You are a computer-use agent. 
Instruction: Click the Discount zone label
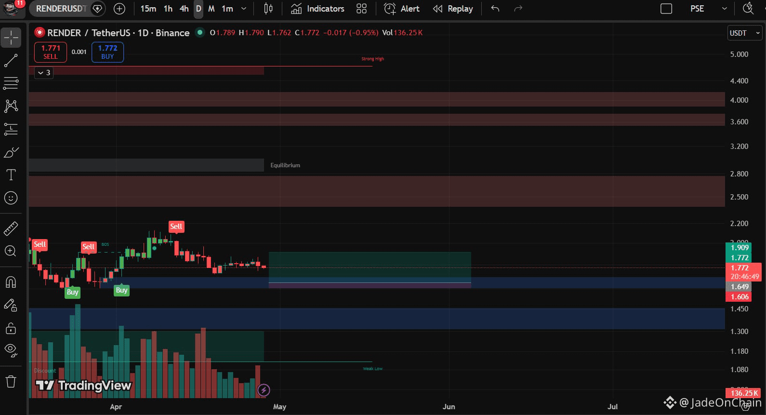[x=45, y=371]
